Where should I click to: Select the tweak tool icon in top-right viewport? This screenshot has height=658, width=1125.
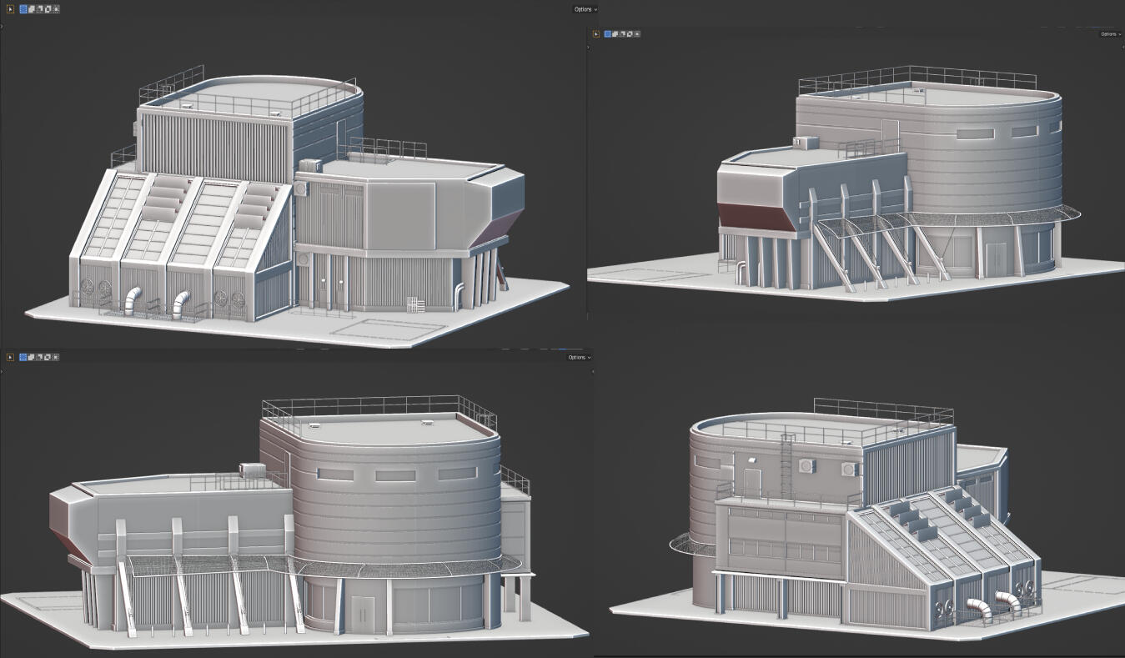pos(596,34)
